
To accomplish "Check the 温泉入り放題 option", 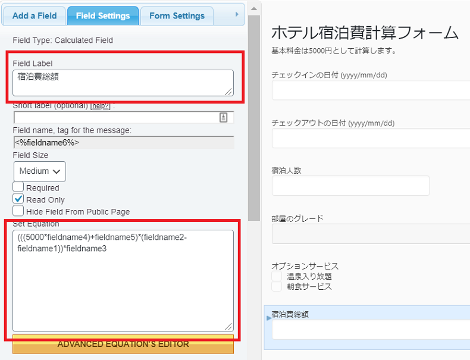I will point(277,276).
